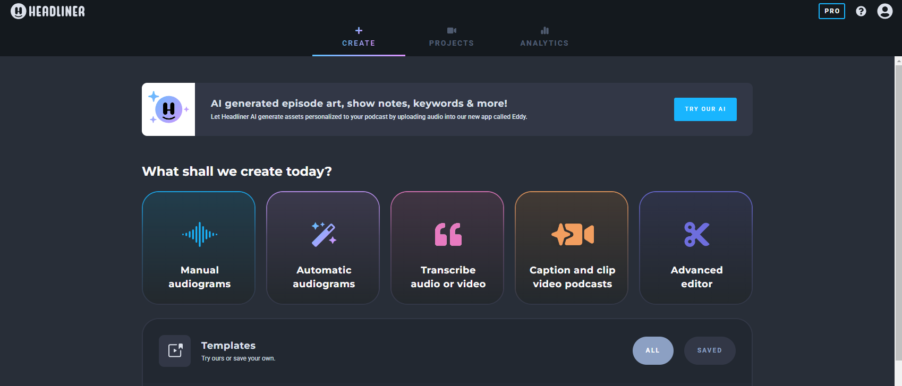Image resolution: width=902 pixels, height=386 pixels.
Task: Open the Advanced editor label
Action: click(x=697, y=277)
